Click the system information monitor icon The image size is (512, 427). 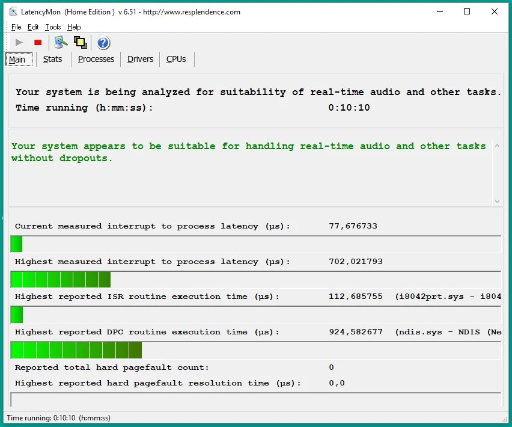(x=61, y=42)
